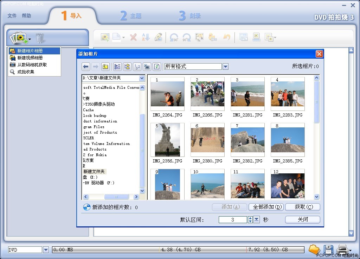The image size is (360, 259).
Task: Click the folder tree view icon in dialog
Action: (127, 67)
